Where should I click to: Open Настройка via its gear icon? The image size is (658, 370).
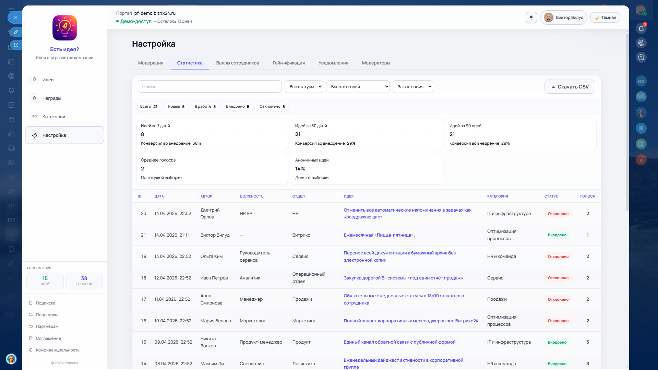tap(34, 135)
